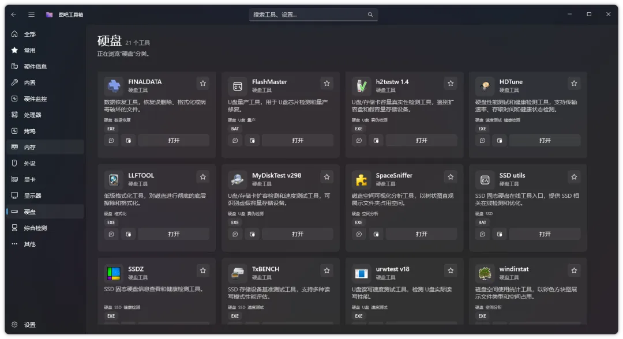Select 显卡 in the sidebar

click(46, 179)
